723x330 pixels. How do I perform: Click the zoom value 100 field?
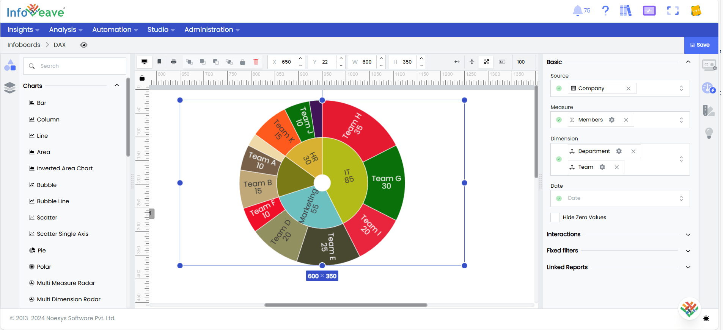point(524,62)
